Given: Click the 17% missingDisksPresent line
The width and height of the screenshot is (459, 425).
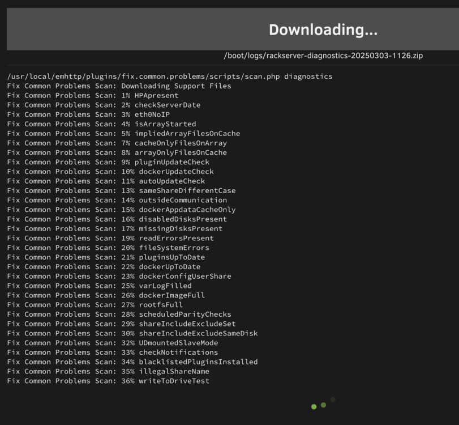Looking at the screenshot, I should coord(115,228).
